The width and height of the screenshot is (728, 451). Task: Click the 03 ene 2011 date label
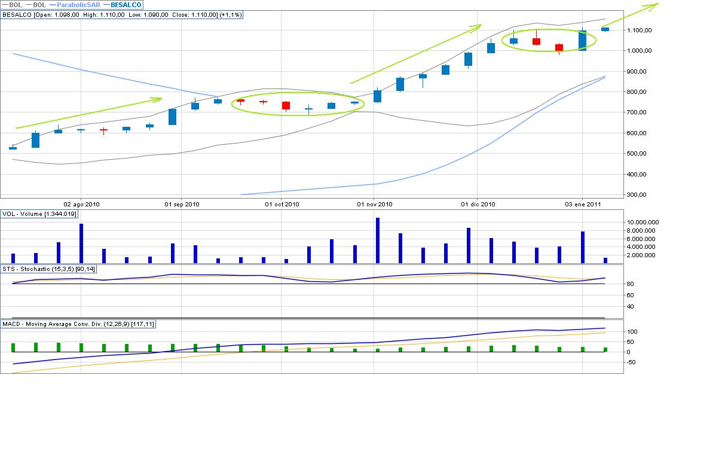click(x=582, y=204)
